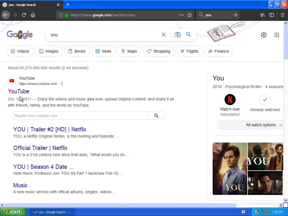Open the Google apps grid
The height and width of the screenshot is (216, 288).
point(277,35)
